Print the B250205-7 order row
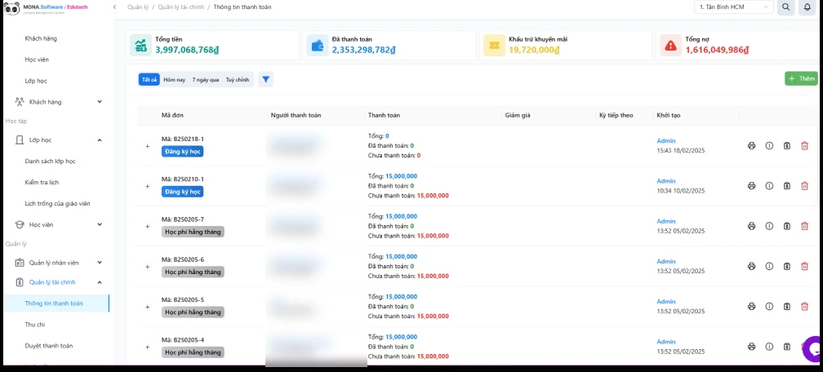The image size is (823, 372). (x=751, y=226)
